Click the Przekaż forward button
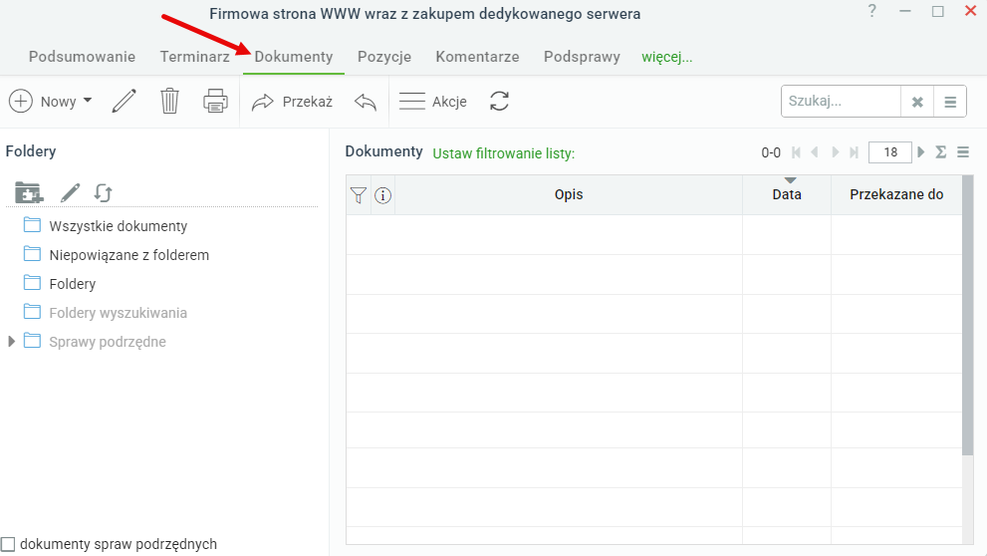The width and height of the screenshot is (987, 556). point(292,102)
